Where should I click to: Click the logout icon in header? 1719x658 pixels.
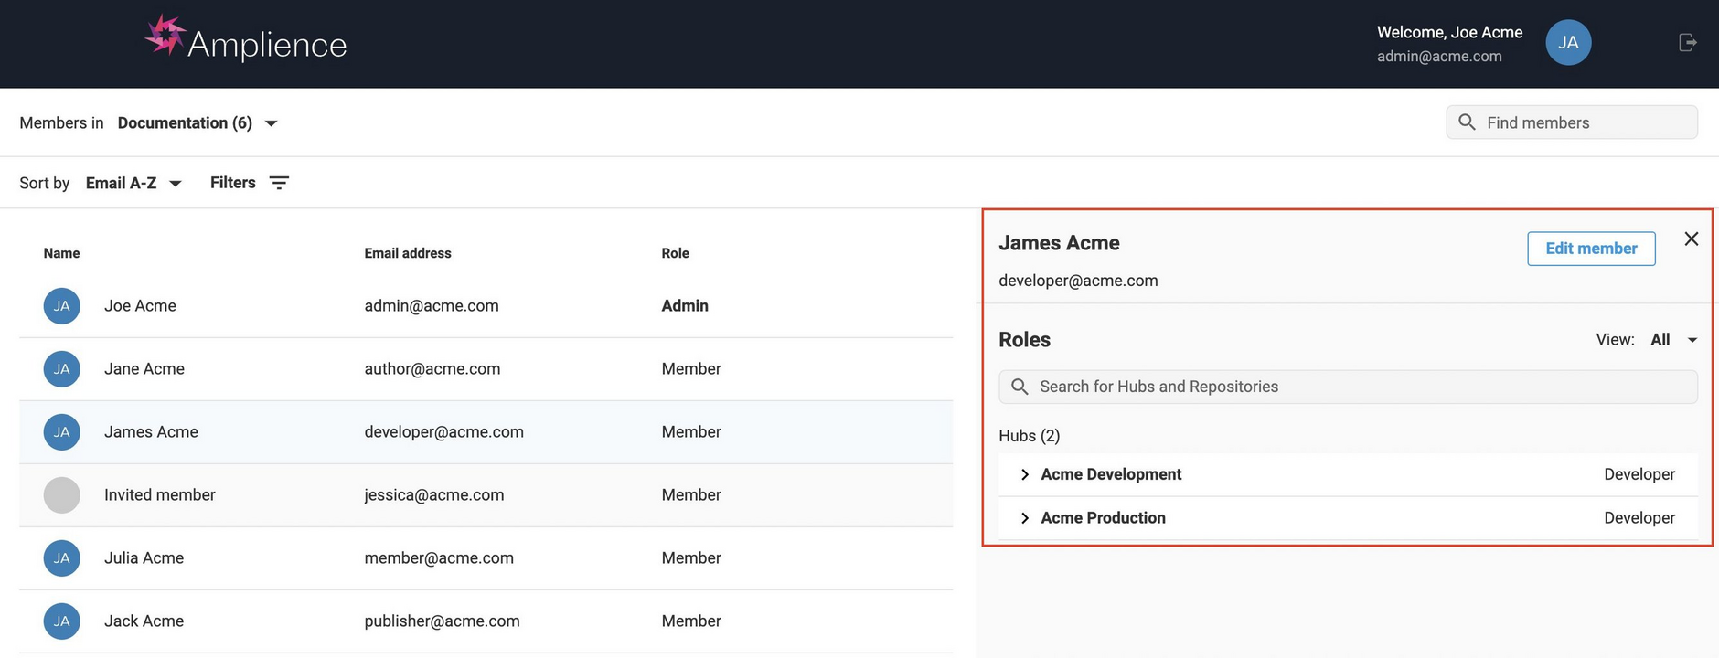coord(1688,43)
